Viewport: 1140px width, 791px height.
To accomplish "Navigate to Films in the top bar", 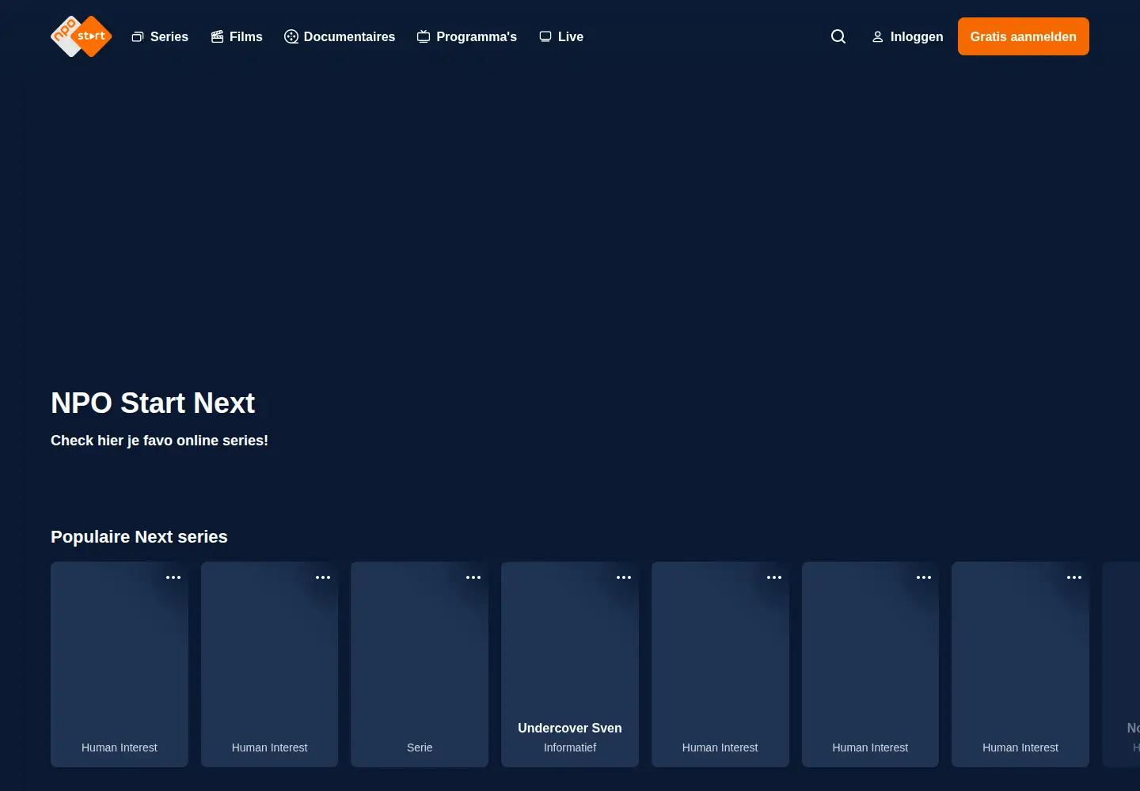I will tap(237, 36).
